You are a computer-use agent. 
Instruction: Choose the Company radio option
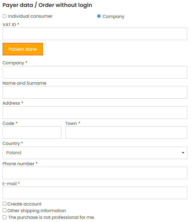[x=99, y=16]
